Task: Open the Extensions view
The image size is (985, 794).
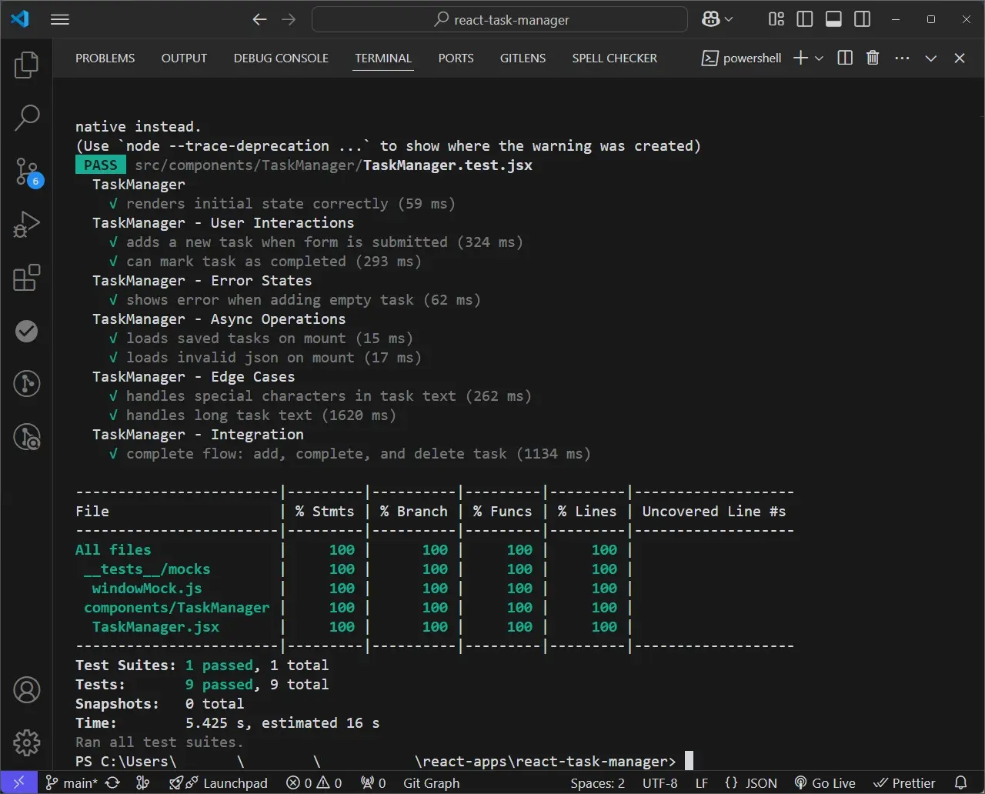Action: (27, 278)
